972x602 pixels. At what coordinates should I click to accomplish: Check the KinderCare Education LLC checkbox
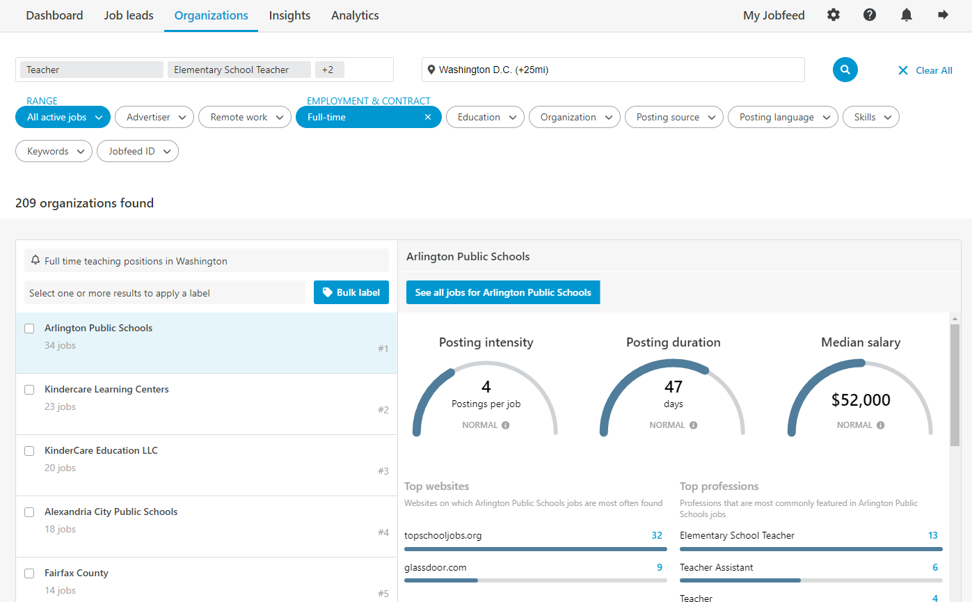click(29, 451)
